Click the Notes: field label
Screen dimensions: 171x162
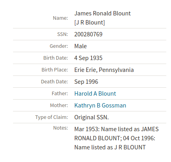pyautogui.click(x=60, y=128)
